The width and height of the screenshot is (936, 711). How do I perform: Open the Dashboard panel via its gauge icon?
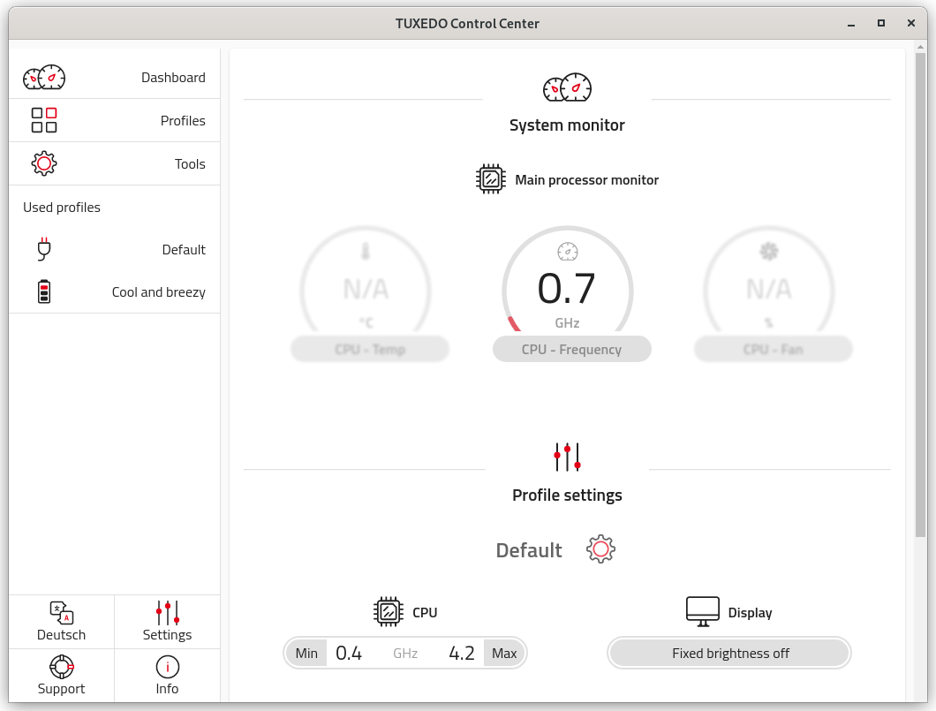[x=43, y=78]
